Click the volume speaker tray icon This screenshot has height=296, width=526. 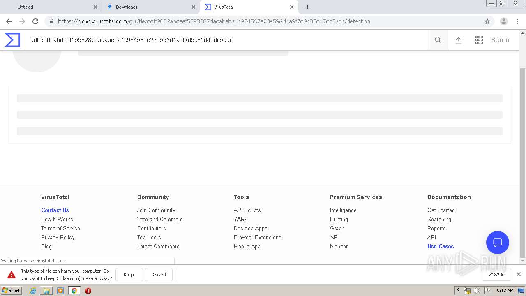coord(477,291)
